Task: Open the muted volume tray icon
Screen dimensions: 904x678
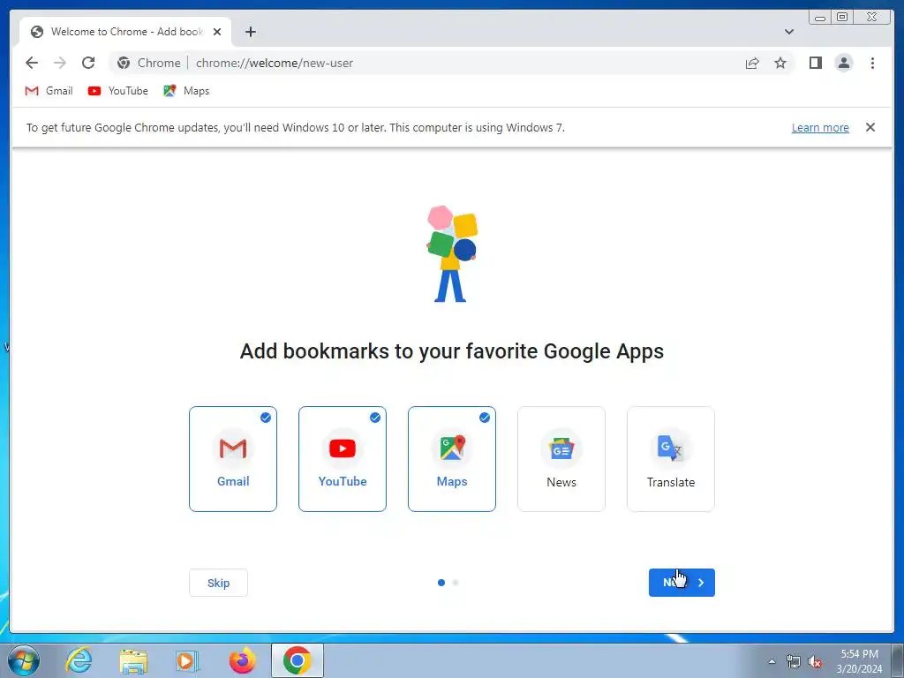Action: pos(815,661)
